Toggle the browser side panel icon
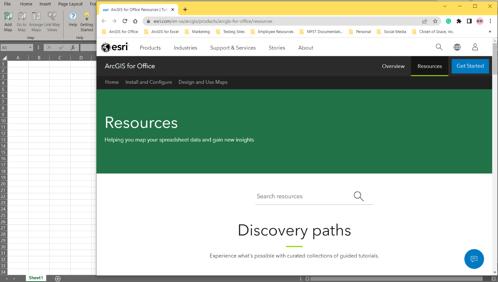Viewport: 498px width, 282px height. [x=469, y=21]
